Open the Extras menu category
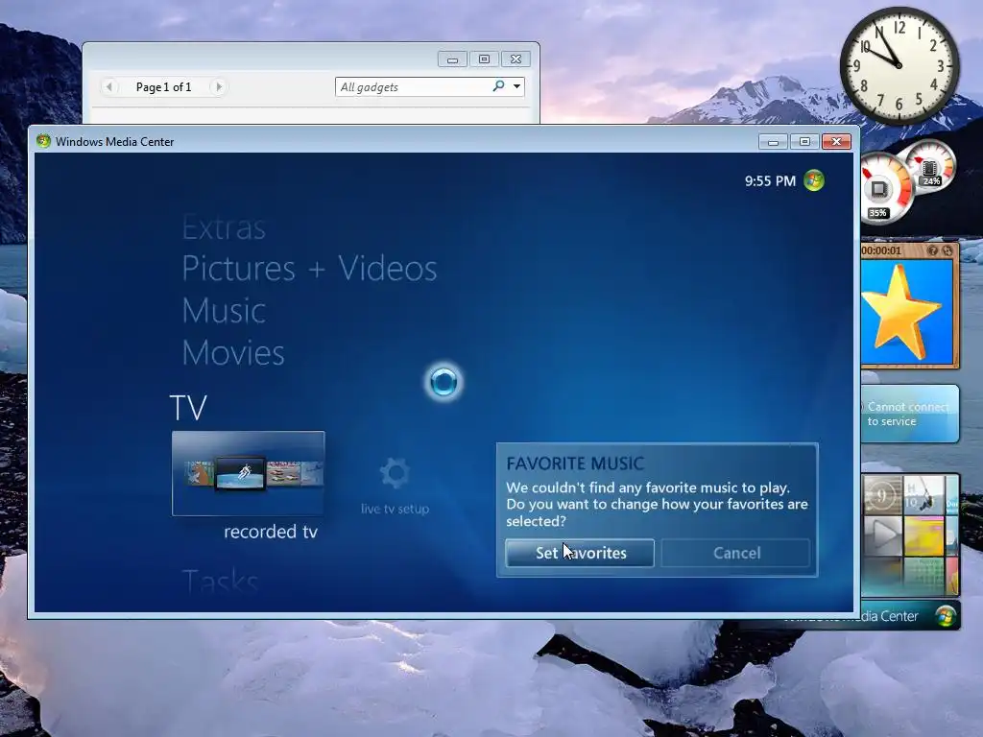 (x=224, y=227)
